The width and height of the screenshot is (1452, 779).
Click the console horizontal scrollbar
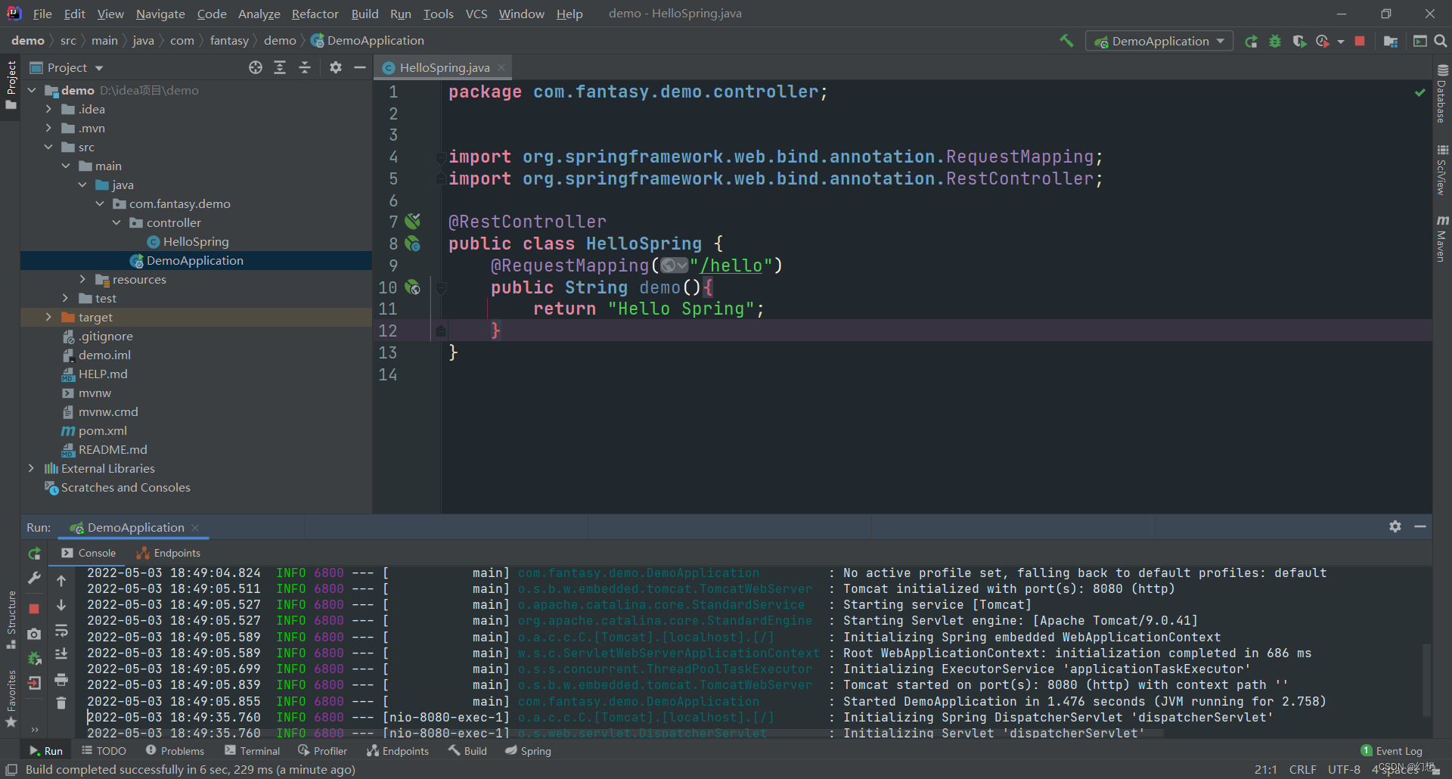point(620,733)
